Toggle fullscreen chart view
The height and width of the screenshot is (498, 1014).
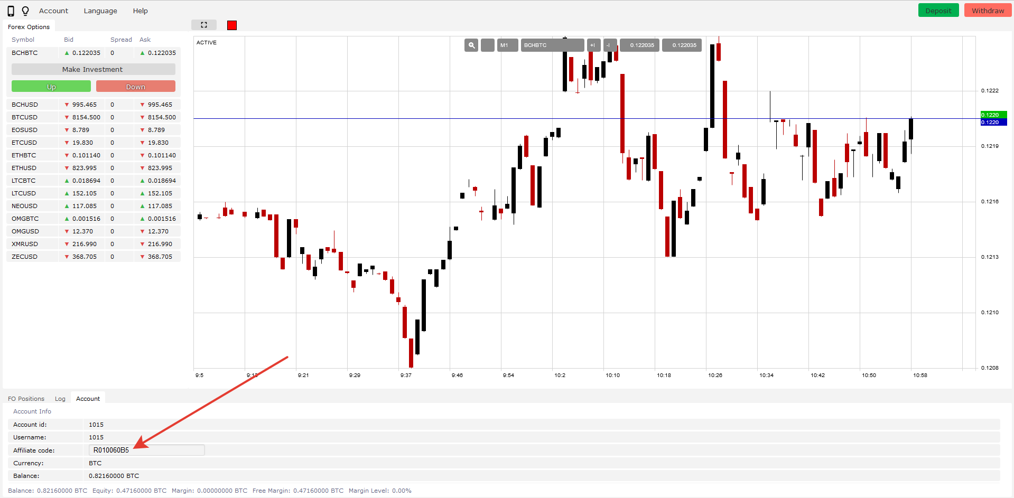[x=204, y=25]
